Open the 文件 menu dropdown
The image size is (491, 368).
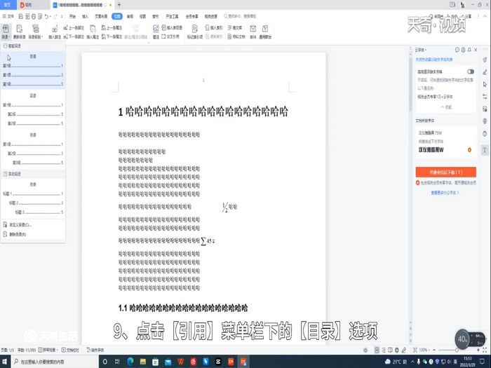10,15
